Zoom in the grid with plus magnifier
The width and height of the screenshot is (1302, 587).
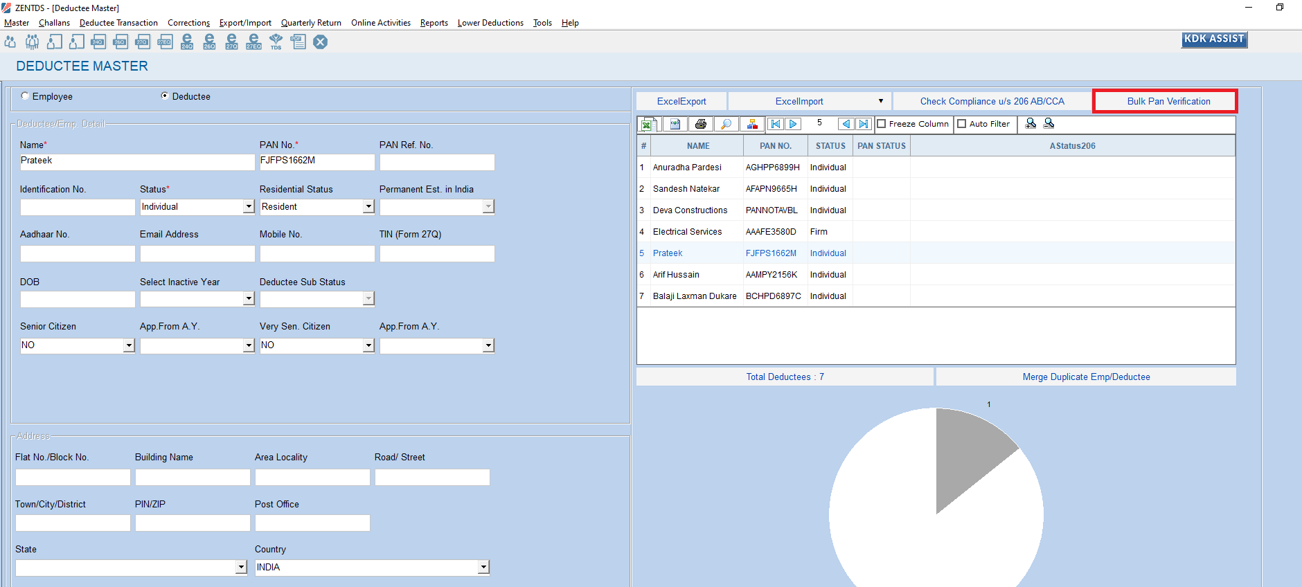click(x=1031, y=123)
